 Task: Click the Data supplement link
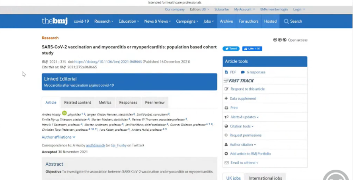click(243, 99)
